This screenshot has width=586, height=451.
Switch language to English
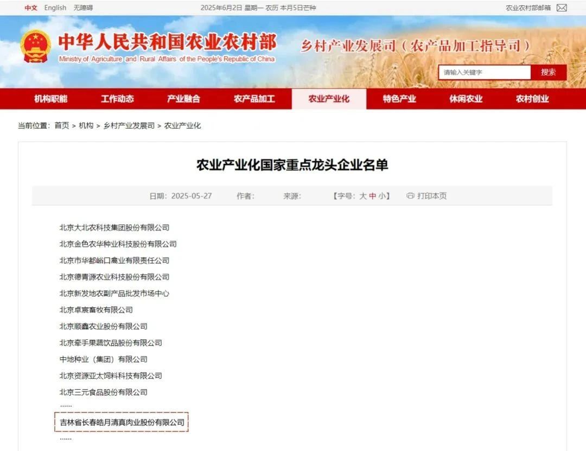tap(55, 8)
